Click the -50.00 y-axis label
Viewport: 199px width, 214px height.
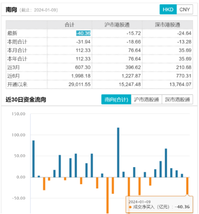click(19, 198)
